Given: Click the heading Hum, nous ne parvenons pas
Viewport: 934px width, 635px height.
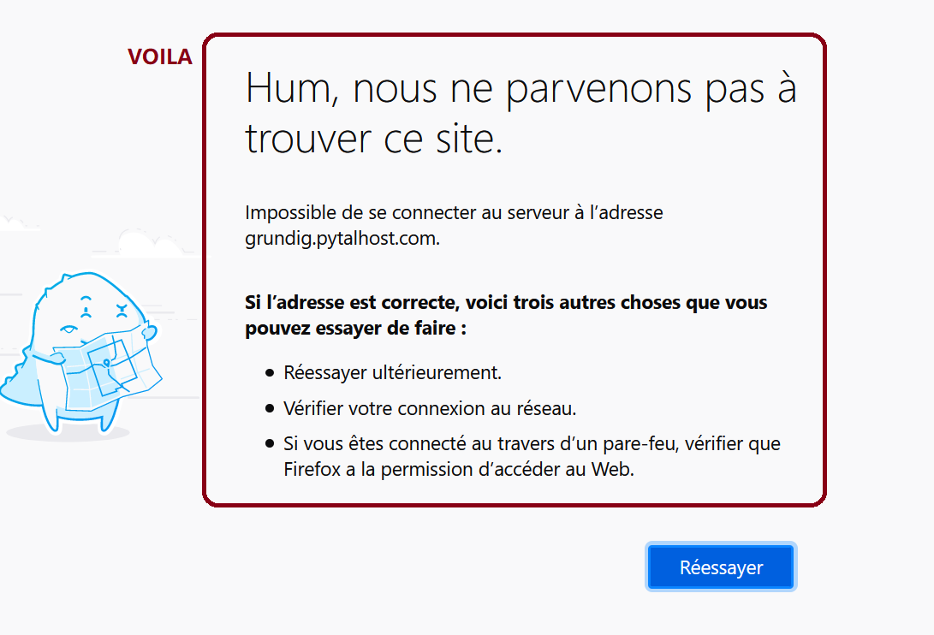Looking at the screenshot, I should [521, 113].
